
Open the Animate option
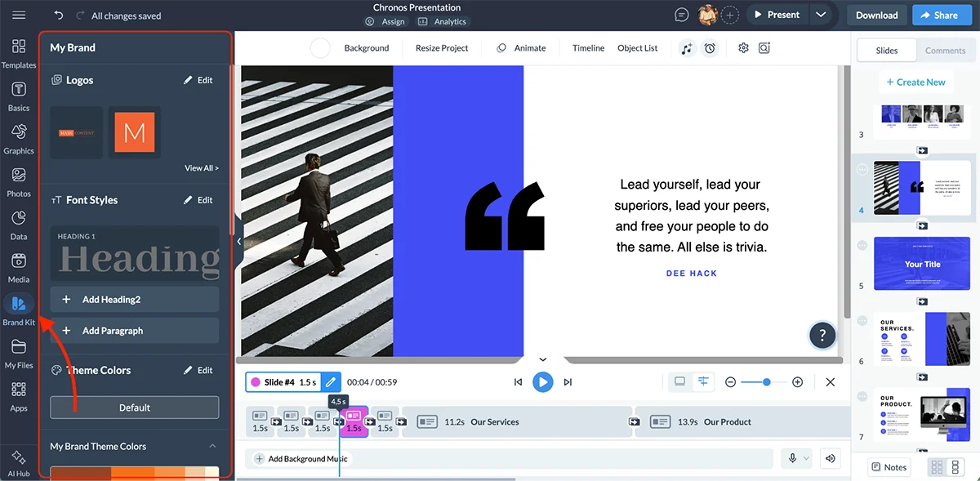(x=521, y=48)
